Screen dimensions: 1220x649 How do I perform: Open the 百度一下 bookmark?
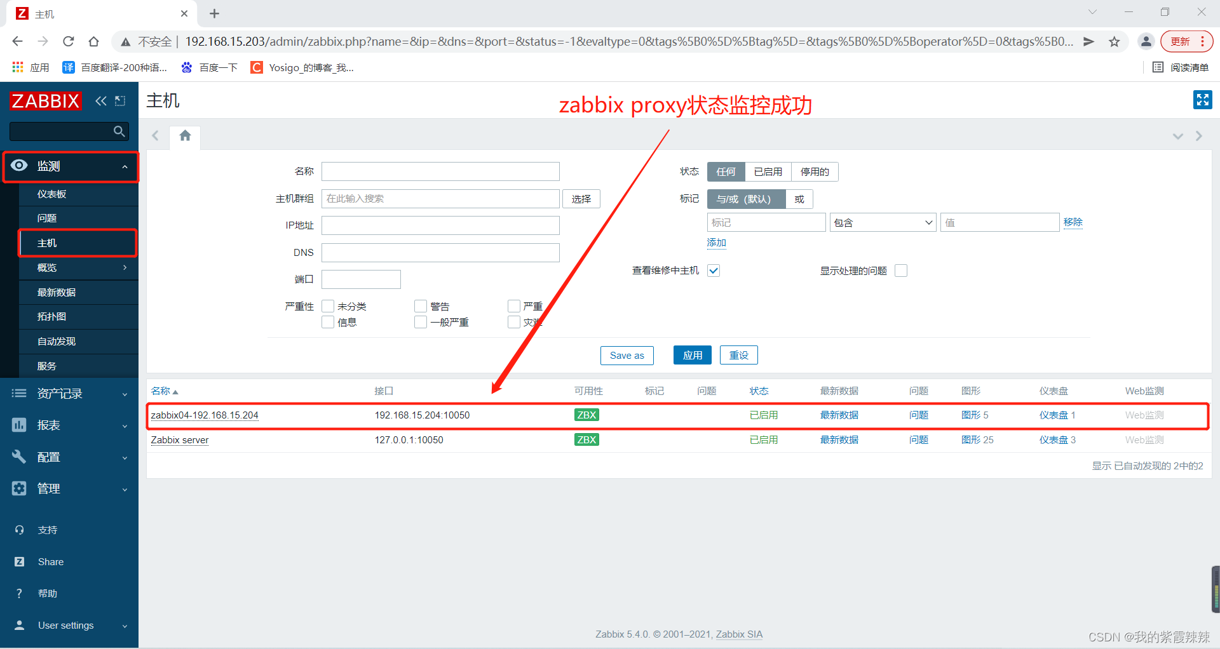[x=209, y=67]
